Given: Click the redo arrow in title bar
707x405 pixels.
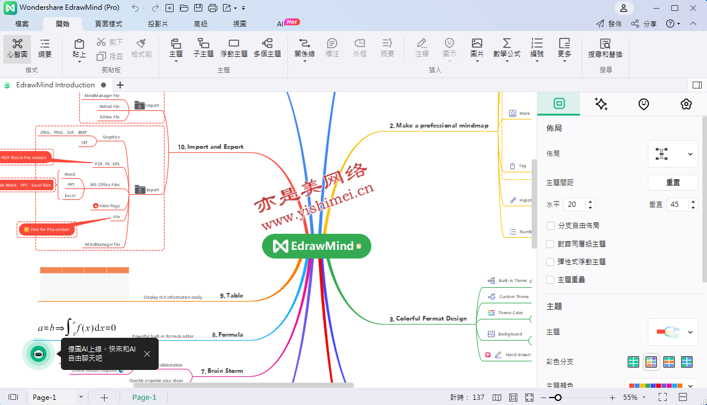Looking at the screenshot, I should (155, 8).
